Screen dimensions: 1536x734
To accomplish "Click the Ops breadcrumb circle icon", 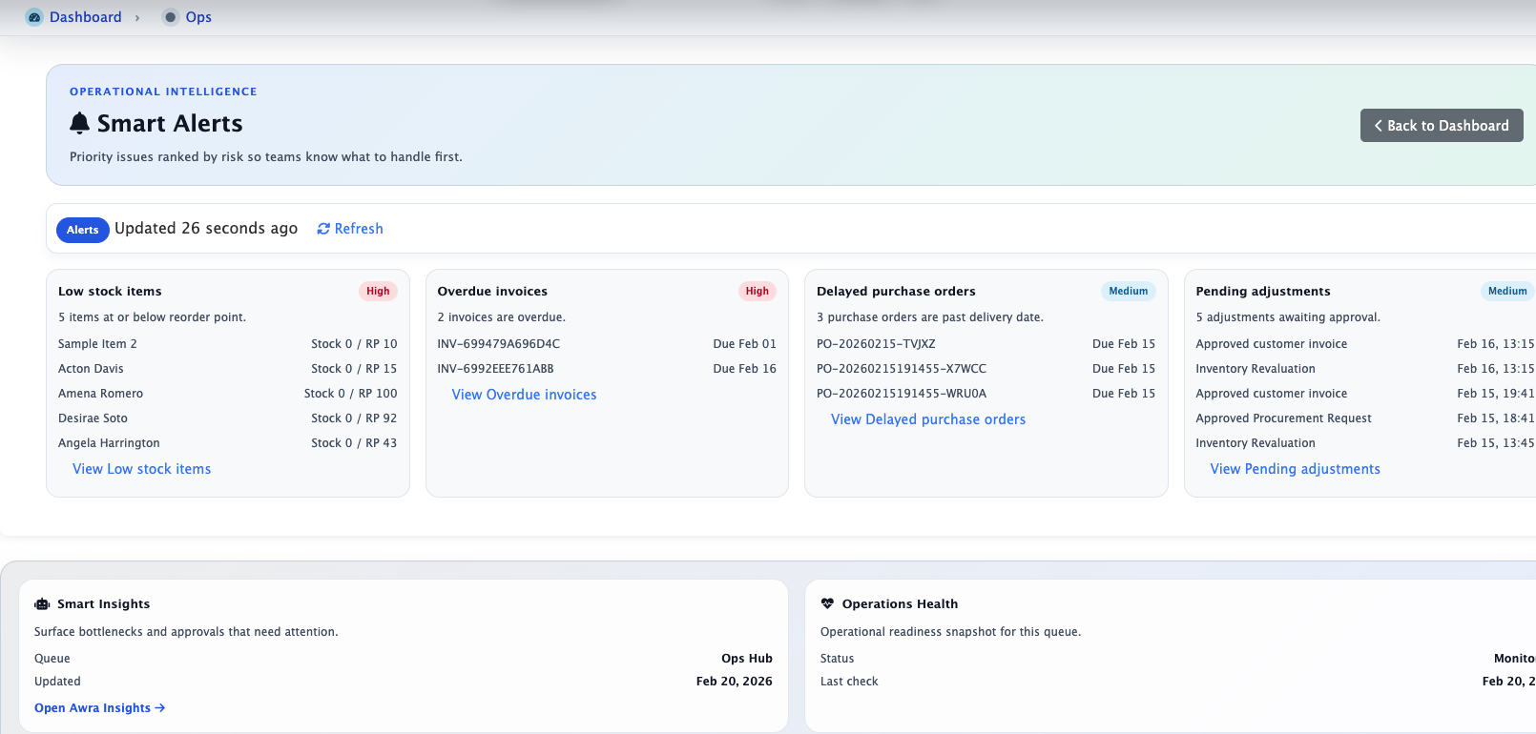I will pyautogui.click(x=171, y=17).
